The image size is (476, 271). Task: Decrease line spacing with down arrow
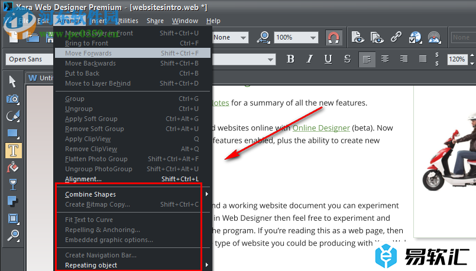pyautogui.click(x=472, y=63)
